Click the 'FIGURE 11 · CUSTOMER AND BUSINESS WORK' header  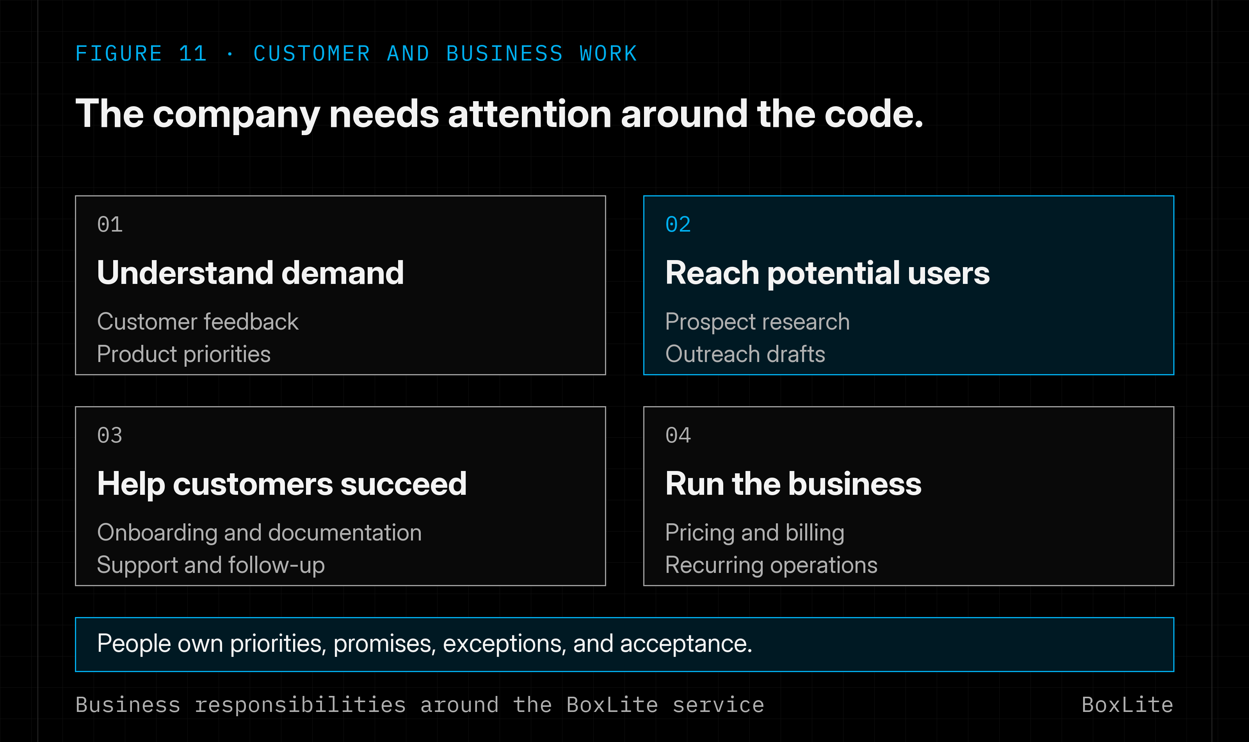356,54
